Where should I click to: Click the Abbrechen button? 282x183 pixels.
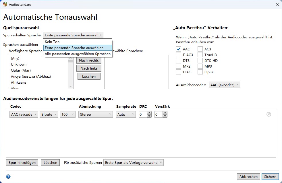pos(249,176)
